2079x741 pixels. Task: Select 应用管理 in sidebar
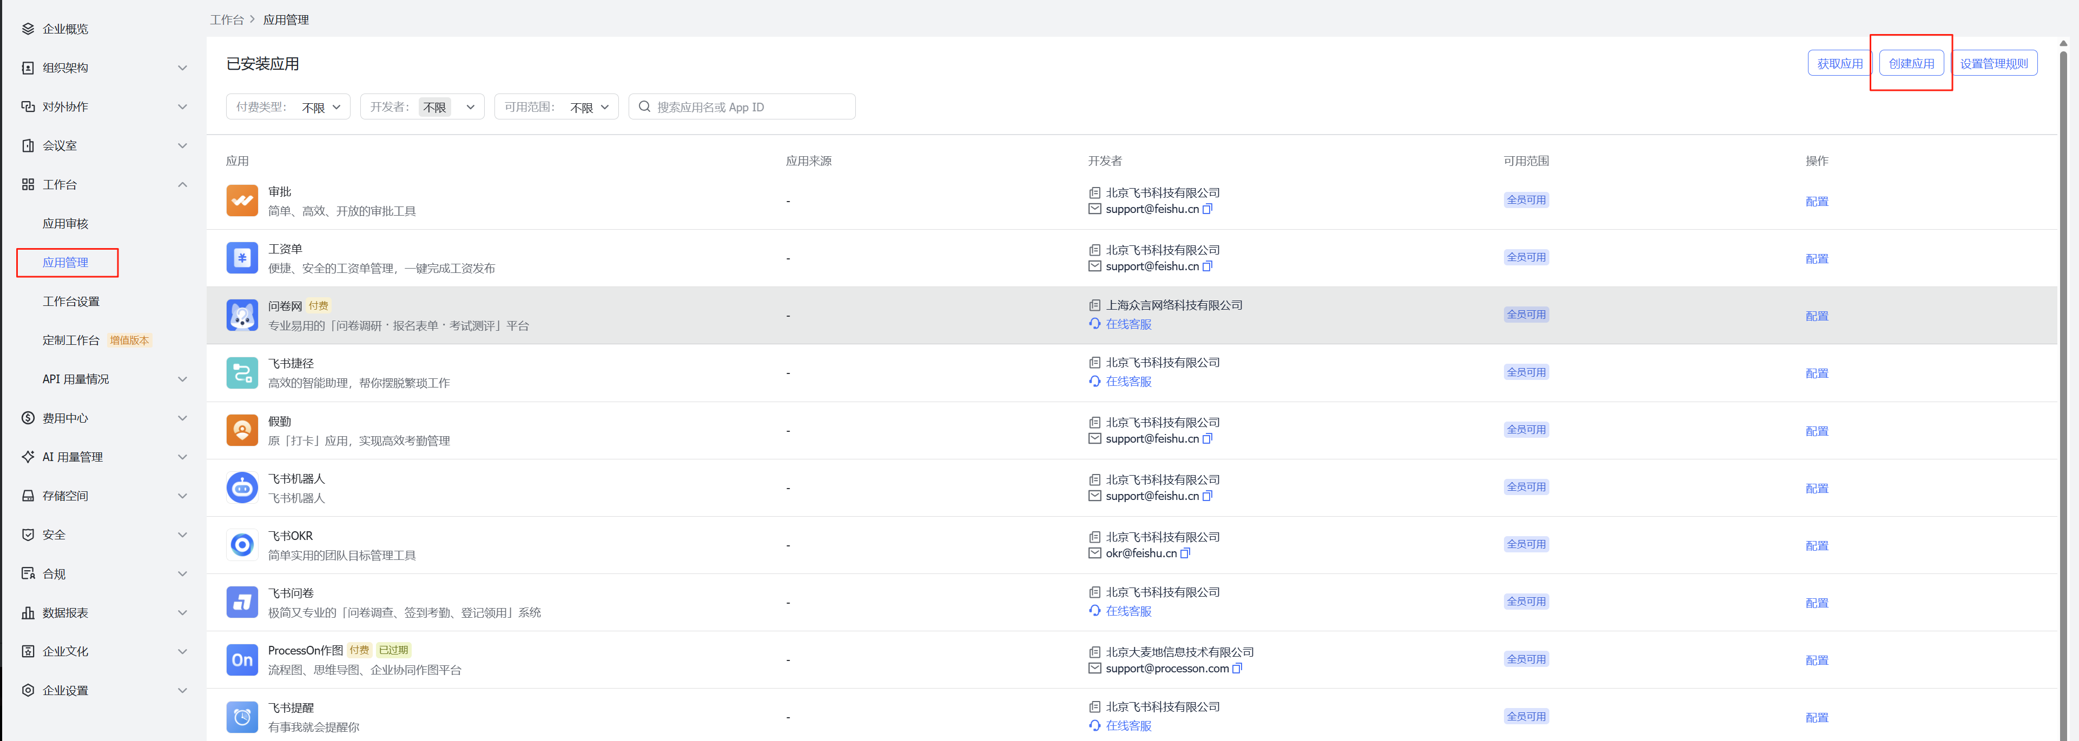(x=65, y=262)
